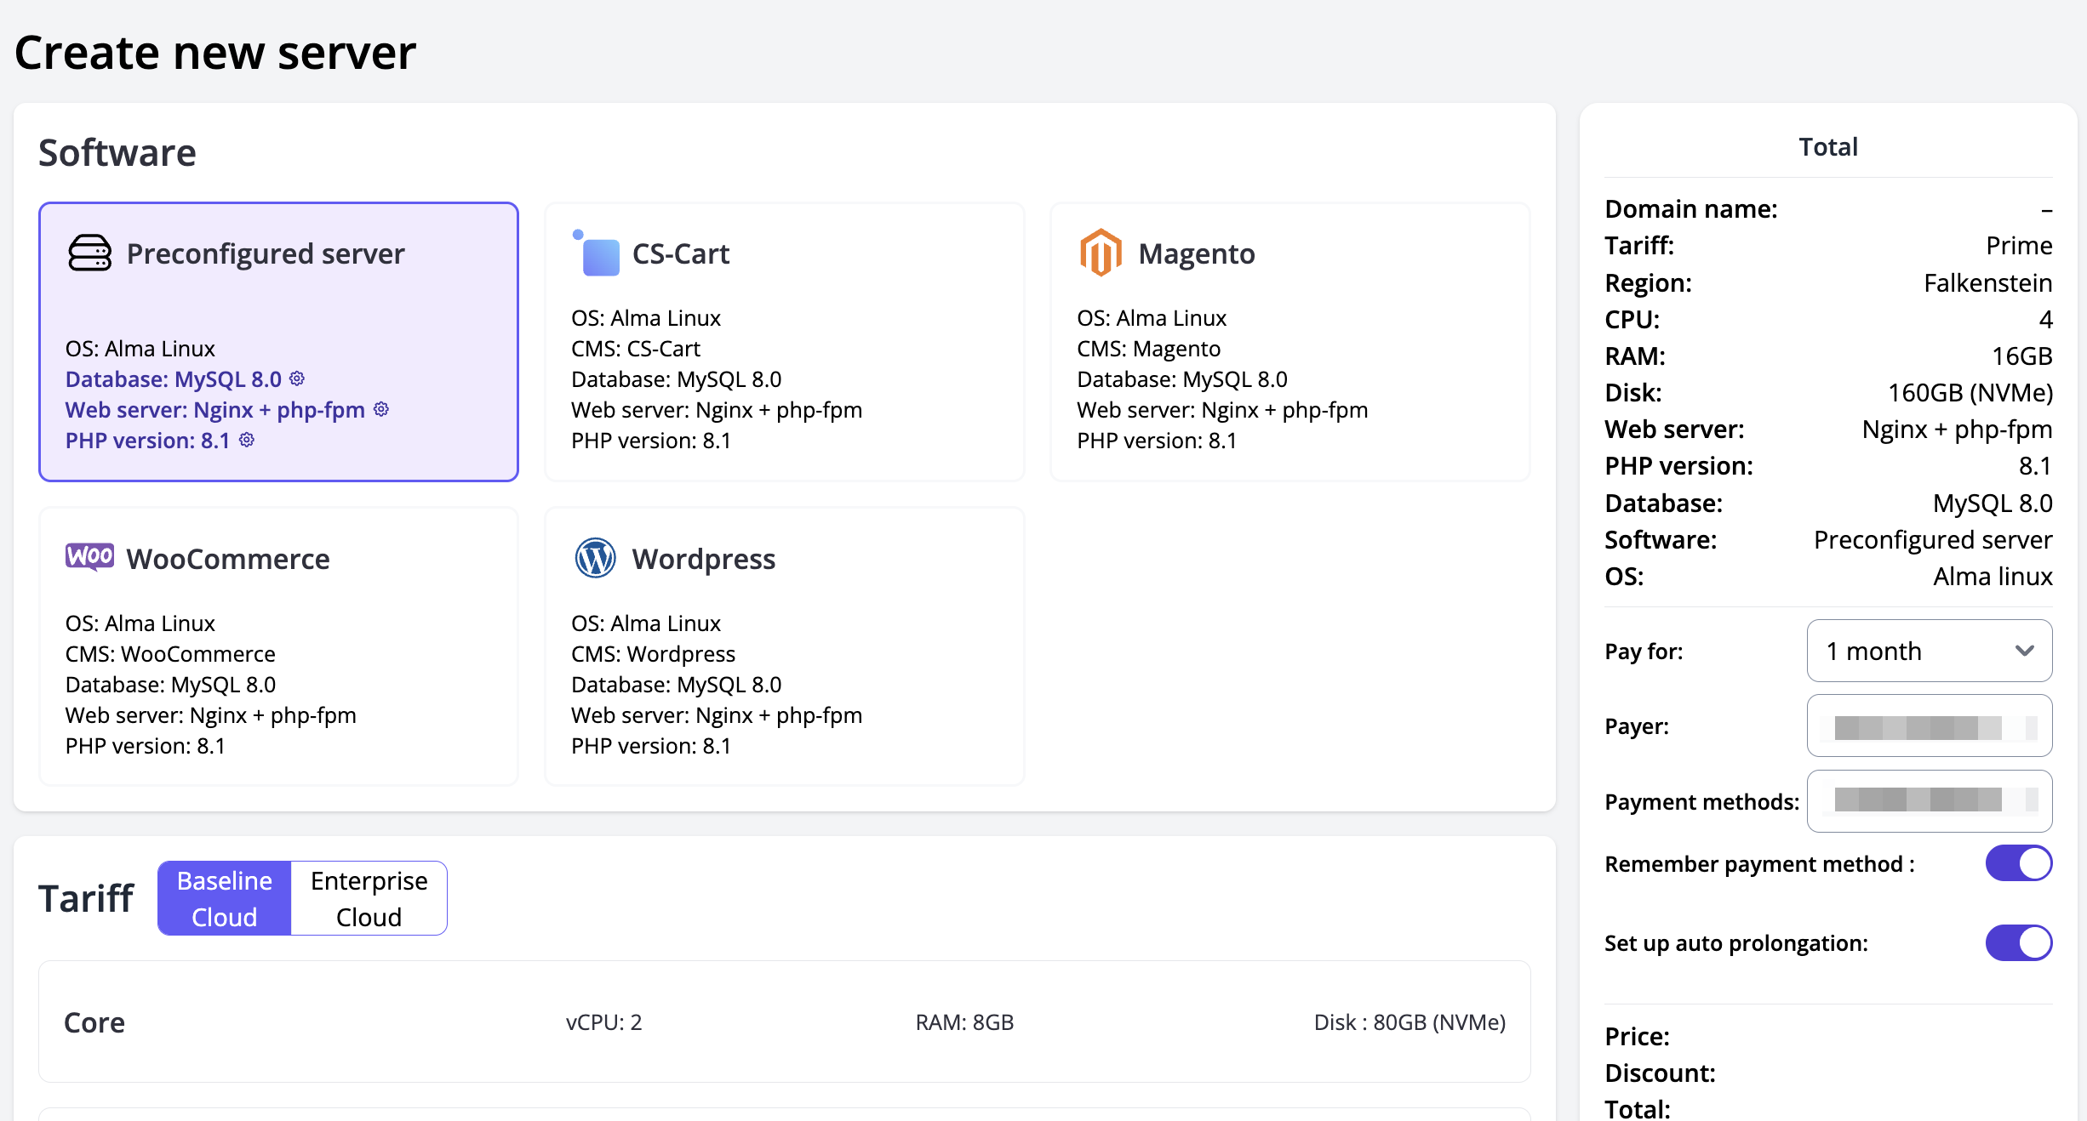
Task: Open PHP version 8.1 gear settings
Action: (247, 440)
